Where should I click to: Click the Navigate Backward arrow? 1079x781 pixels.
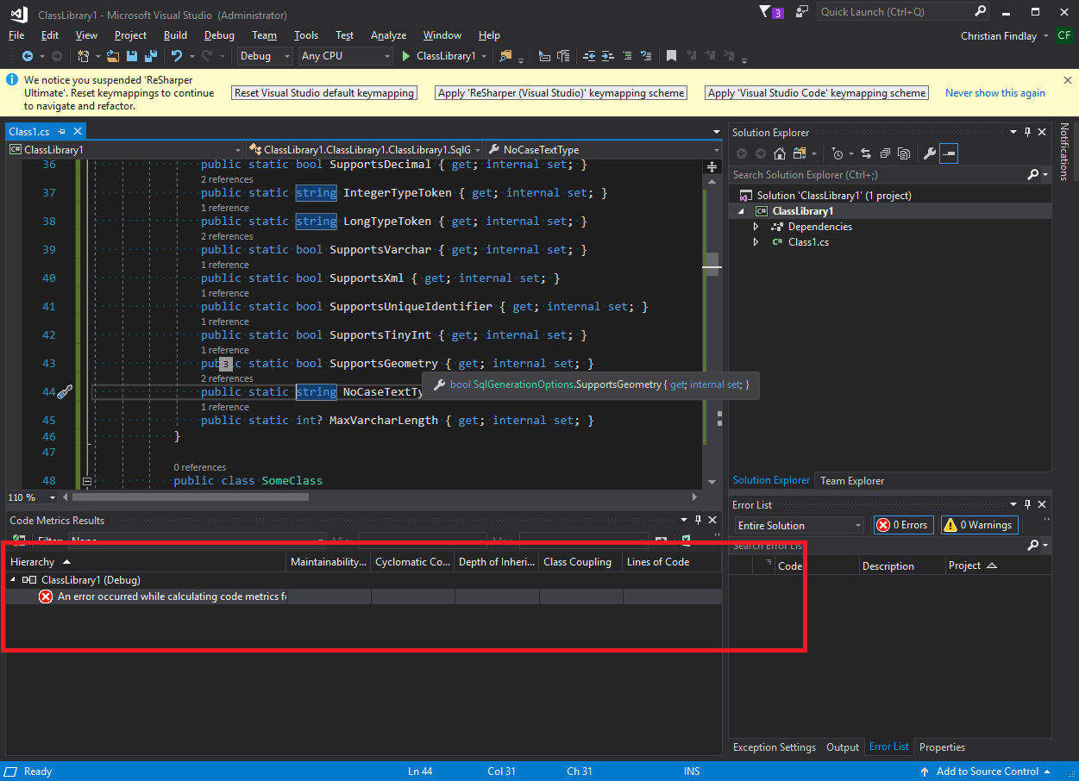[26, 56]
